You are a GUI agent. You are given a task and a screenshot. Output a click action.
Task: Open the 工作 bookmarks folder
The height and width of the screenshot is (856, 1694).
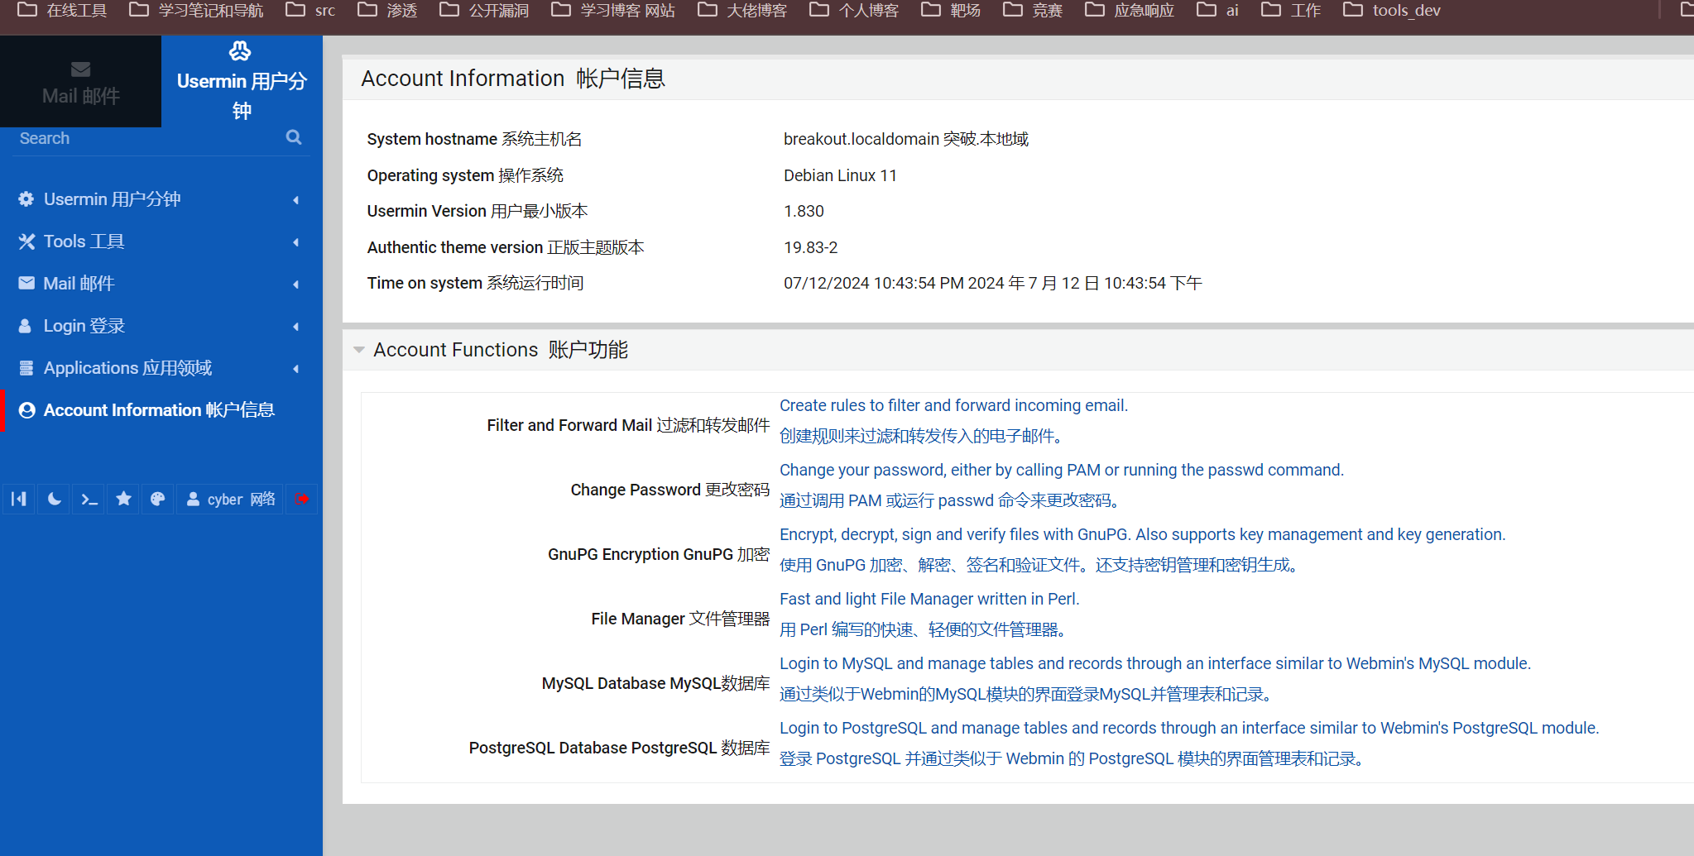[1291, 11]
